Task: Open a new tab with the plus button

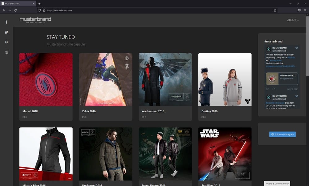Action: coord(39,3)
